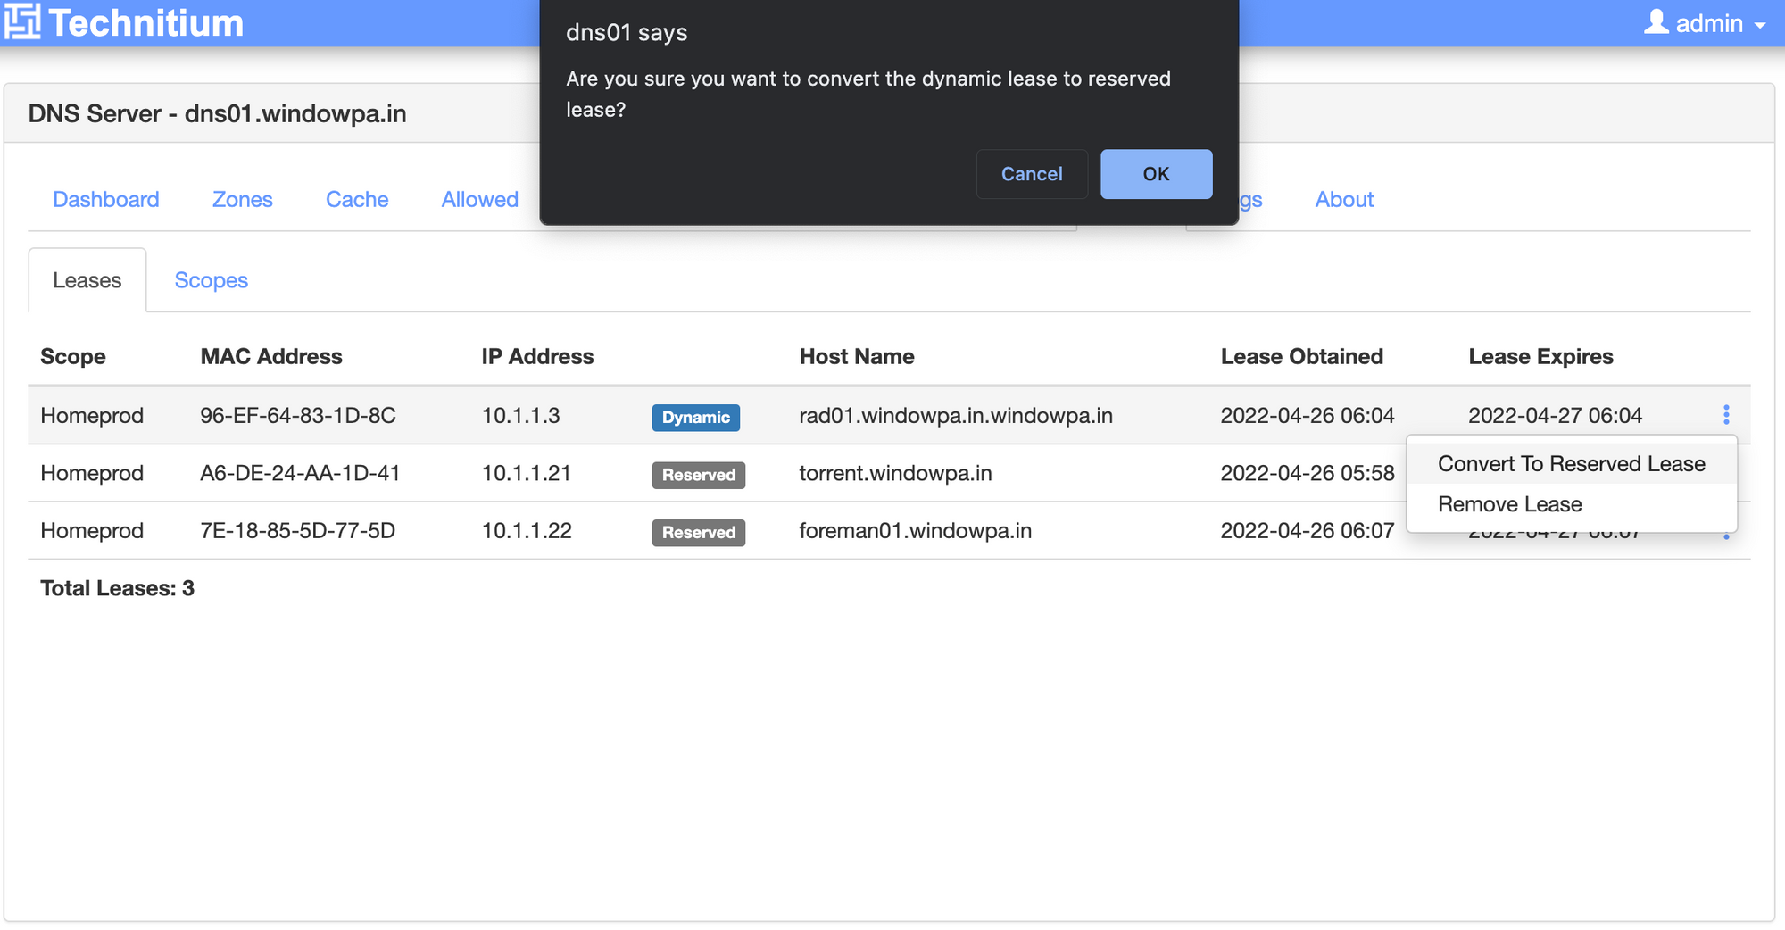Screen dimensions: 1785x930
Task: Click the Technitium logo icon
Action: (21, 21)
